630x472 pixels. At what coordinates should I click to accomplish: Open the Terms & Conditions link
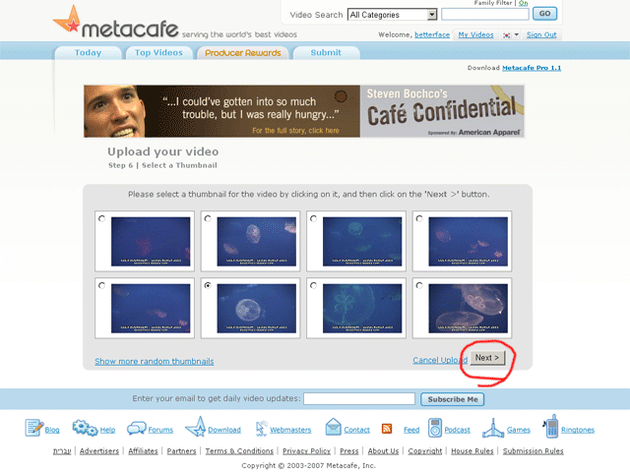tap(239, 451)
